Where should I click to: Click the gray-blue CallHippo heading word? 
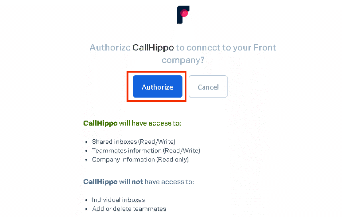(100, 182)
